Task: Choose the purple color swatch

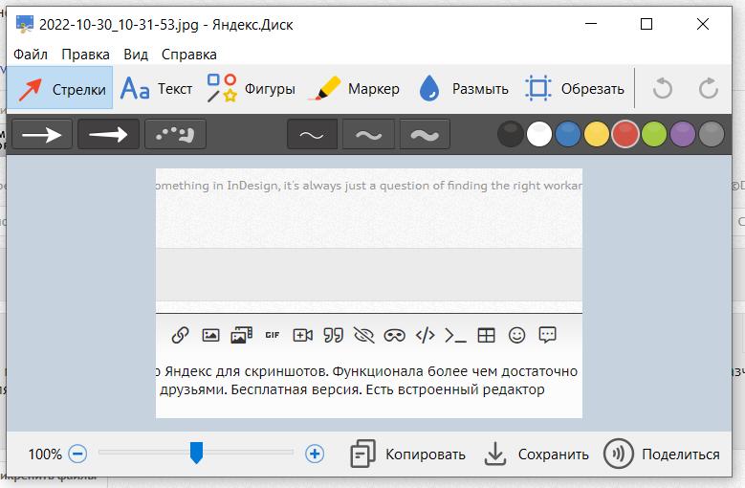Action: (683, 134)
